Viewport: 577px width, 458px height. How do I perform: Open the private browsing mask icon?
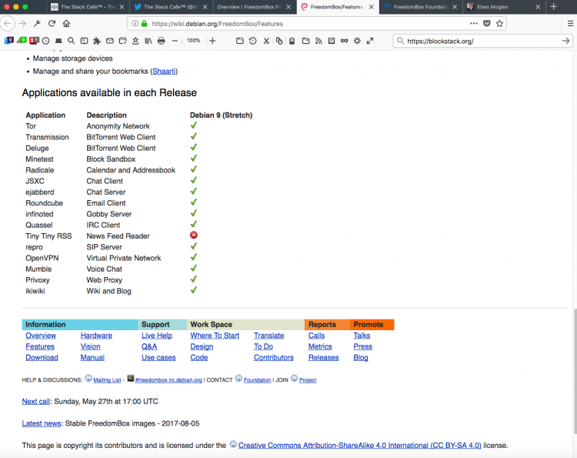point(344,41)
